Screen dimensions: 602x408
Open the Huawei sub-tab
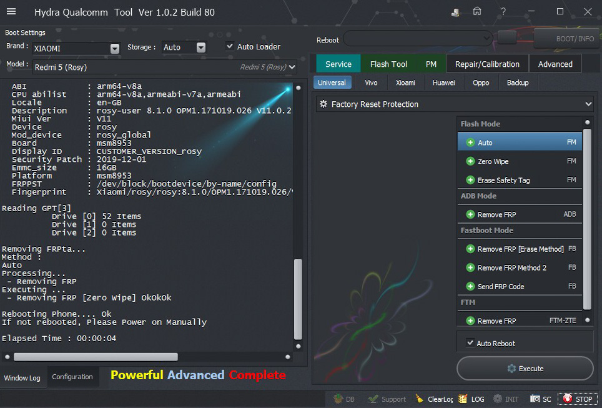(x=443, y=82)
